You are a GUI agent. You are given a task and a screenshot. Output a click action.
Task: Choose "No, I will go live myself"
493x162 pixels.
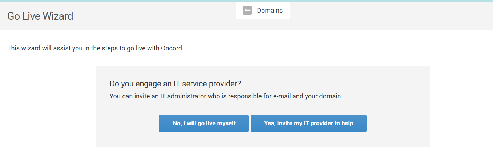click(x=204, y=123)
